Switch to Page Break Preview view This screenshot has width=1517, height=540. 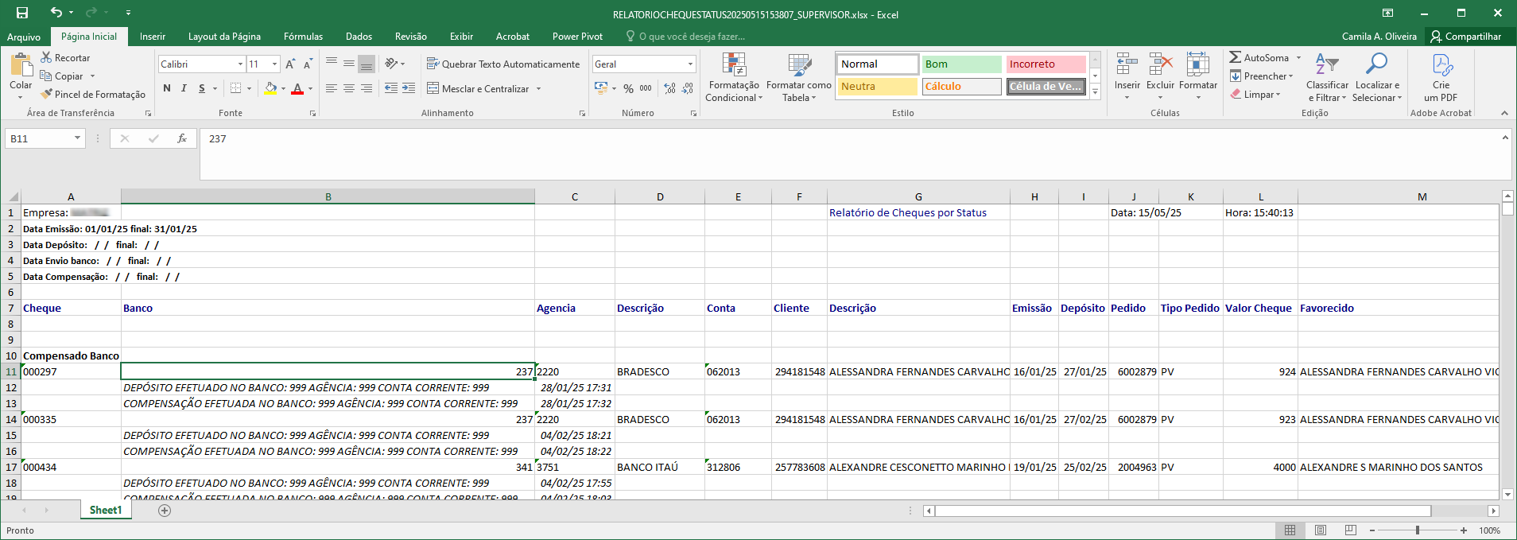(x=1350, y=530)
